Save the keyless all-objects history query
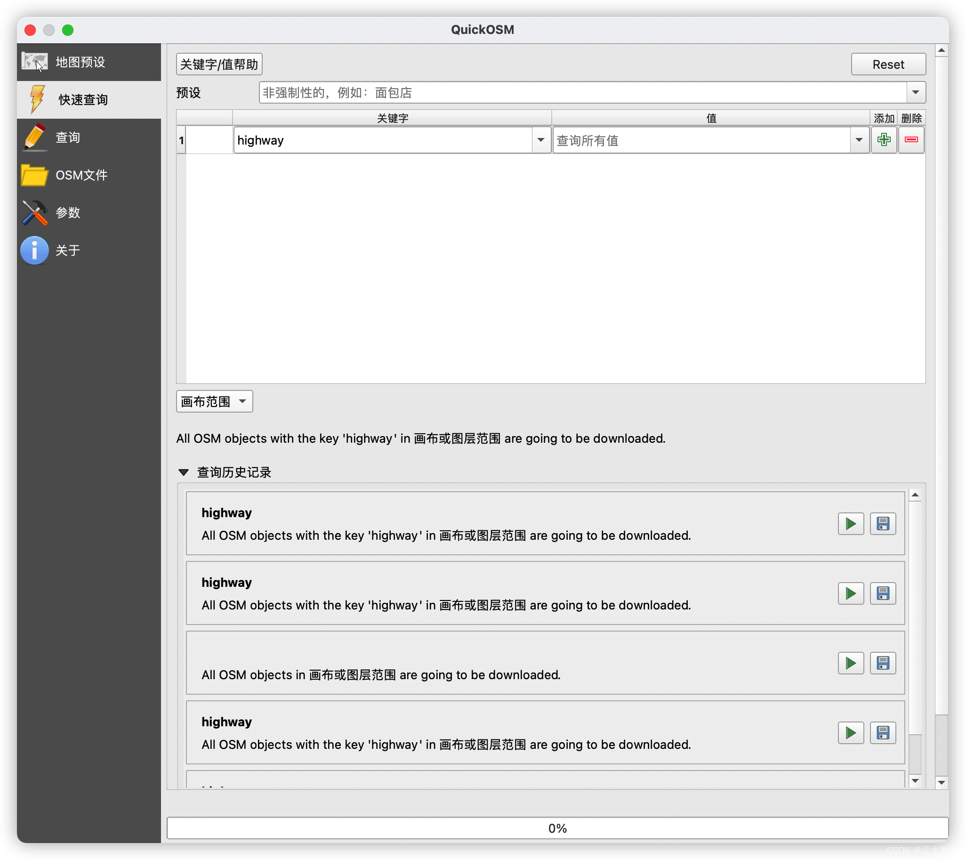Viewport: 966px width, 860px height. pyautogui.click(x=882, y=663)
